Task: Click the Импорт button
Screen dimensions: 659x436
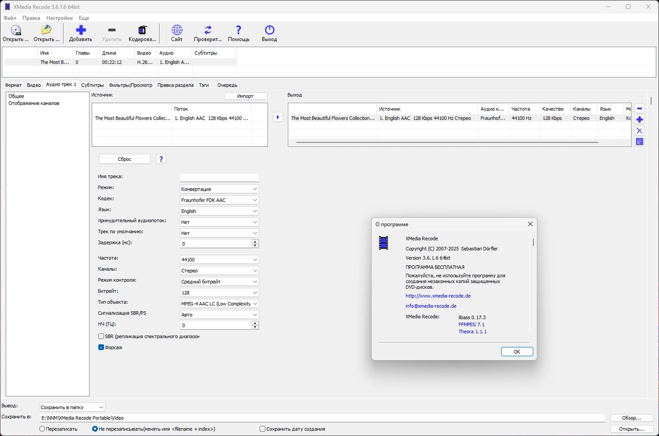Action: (245, 96)
